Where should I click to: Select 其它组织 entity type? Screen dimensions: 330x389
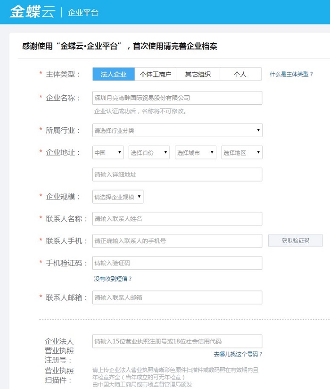tap(198, 74)
